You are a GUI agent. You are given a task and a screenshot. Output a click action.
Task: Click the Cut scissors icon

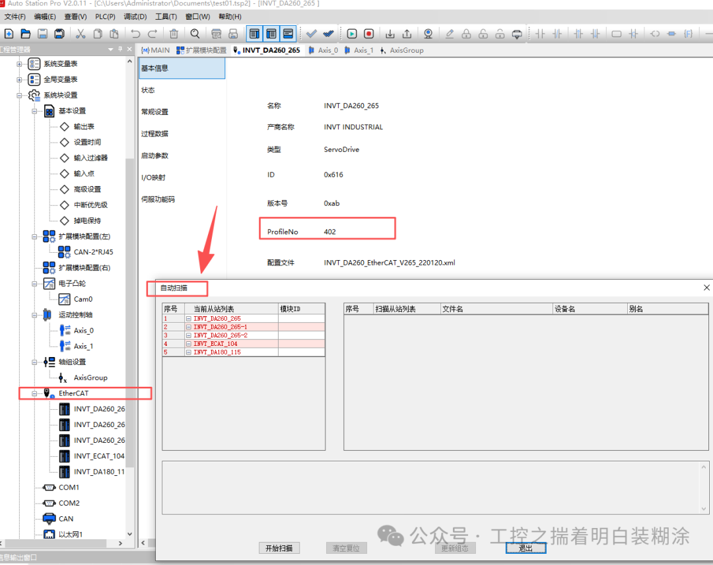(x=81, y=34)
